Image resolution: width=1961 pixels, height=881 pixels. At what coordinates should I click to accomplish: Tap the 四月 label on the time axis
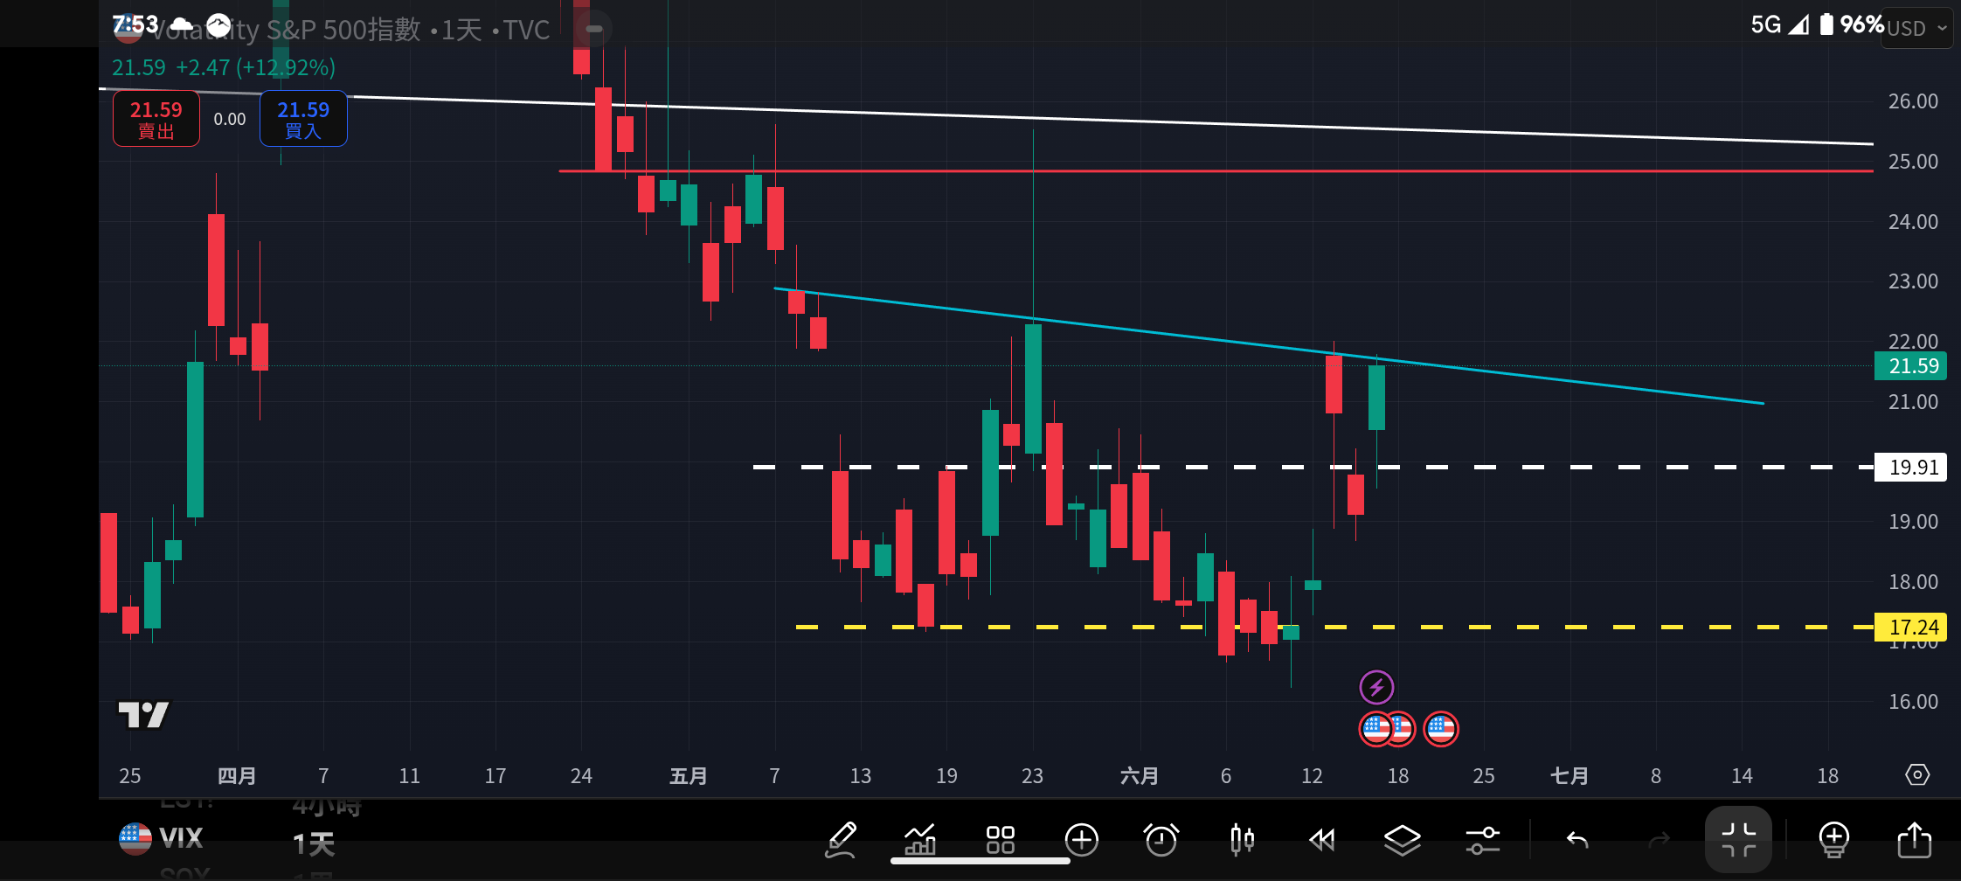click(237, 775)
